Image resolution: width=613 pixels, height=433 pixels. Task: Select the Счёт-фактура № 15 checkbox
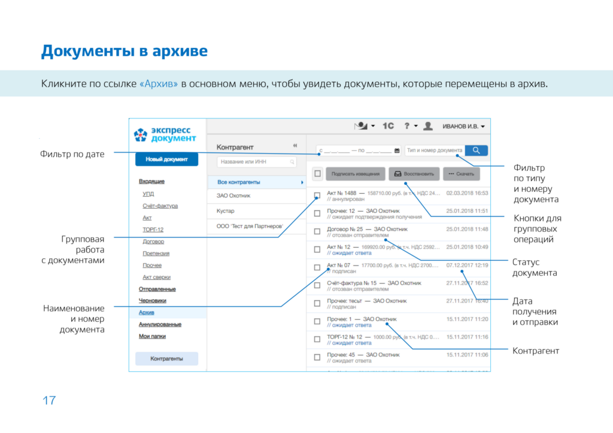[317, 285]
